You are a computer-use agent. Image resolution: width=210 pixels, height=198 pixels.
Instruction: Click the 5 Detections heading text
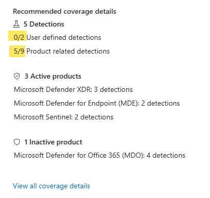(44, 24)
